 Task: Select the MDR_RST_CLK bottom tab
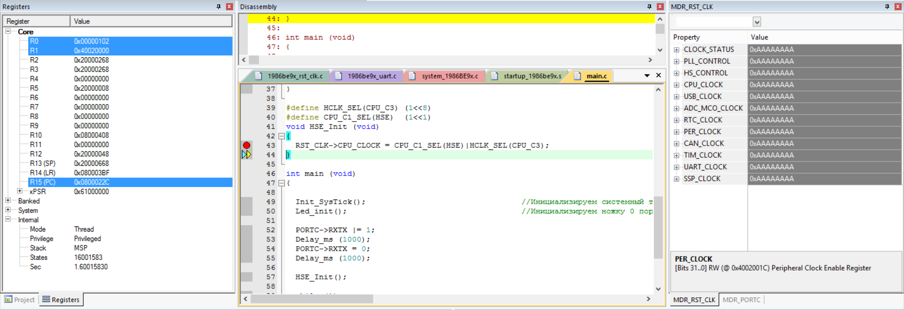[x=694, y=300]
